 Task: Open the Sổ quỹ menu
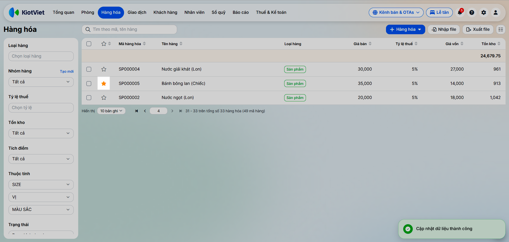click(218, 12)
